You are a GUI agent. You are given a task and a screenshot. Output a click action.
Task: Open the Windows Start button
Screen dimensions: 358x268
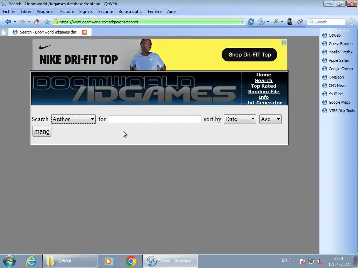click(x=9, y=261)
